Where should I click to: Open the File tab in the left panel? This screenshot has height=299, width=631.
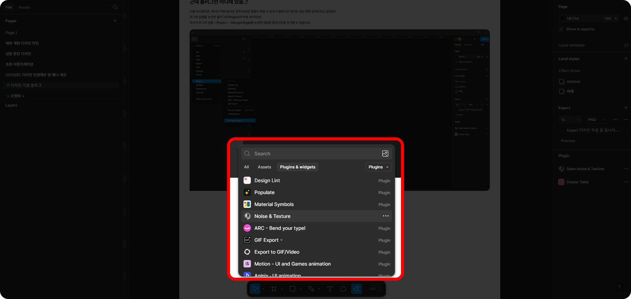point(9,7)
